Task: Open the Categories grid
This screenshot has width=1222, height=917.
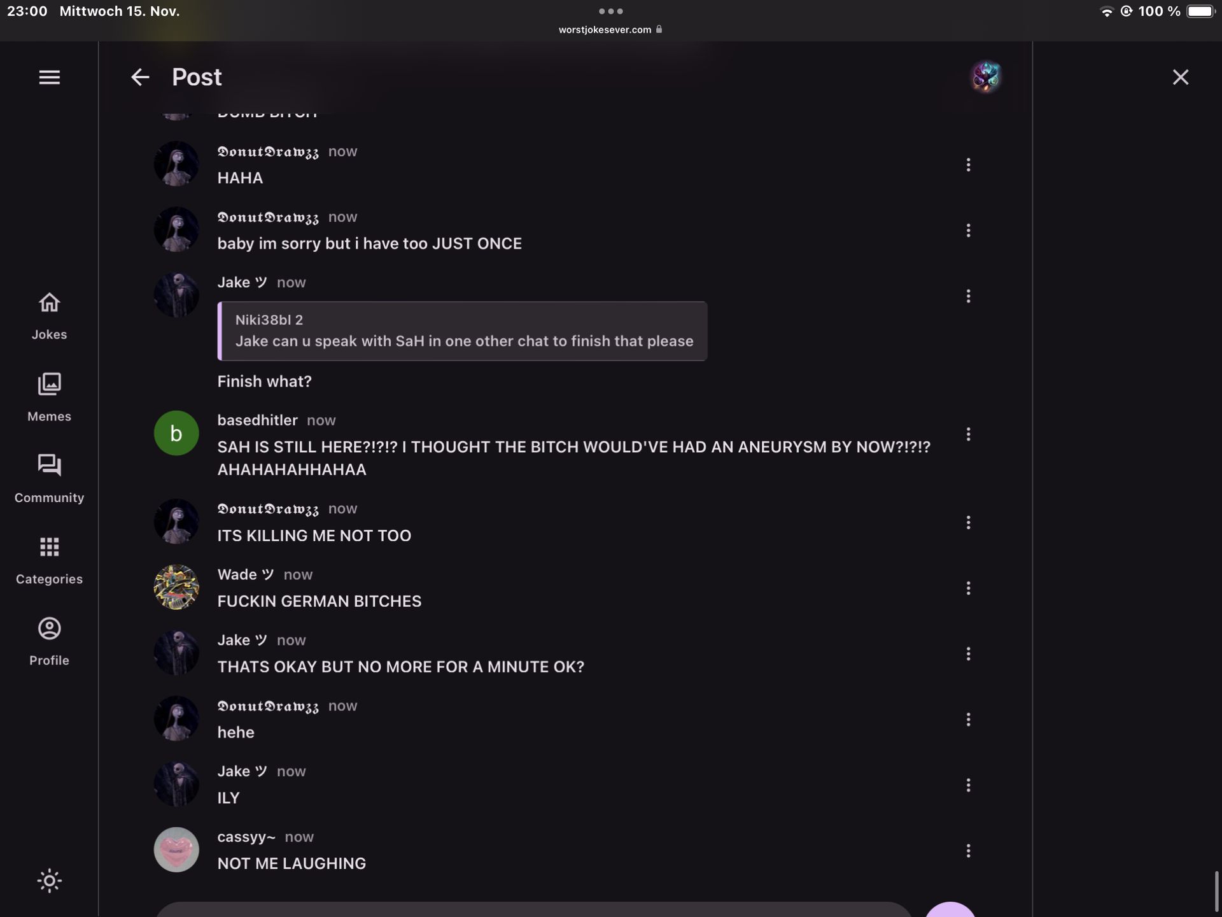Action: pyautogui.click(x=49, y=560)
